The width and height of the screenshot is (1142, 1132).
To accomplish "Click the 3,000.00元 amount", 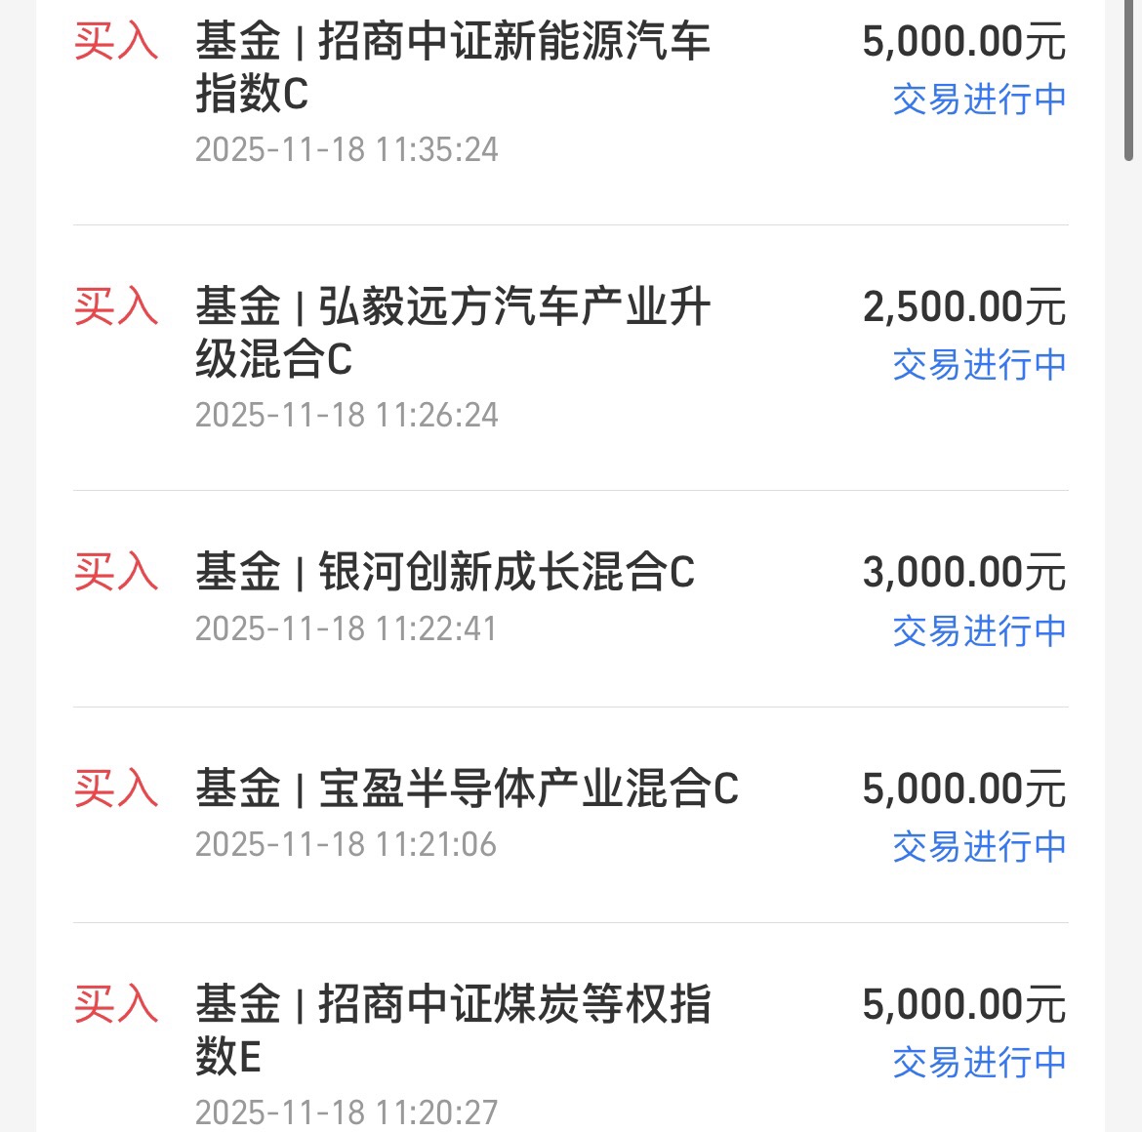I will pyautogui.click(x=964, y=572).
